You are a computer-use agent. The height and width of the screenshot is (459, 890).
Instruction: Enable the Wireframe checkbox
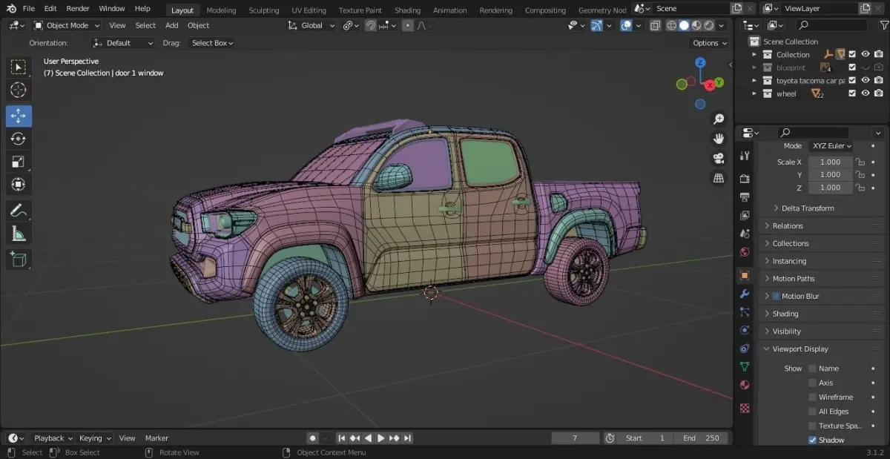pos(812,397)
